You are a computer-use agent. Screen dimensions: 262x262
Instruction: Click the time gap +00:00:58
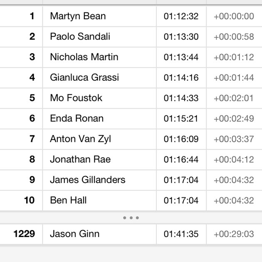(x=233, y=37)
